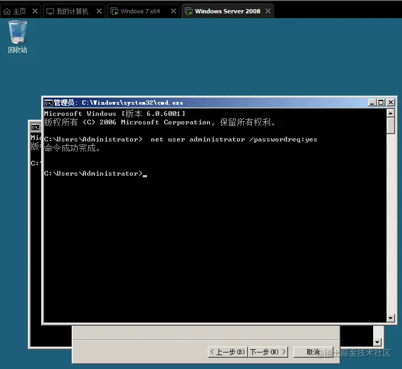The width and height of the screenshot is (402, 369).
Task: Click the 'net user administrator /passwordreq:yes' command text
Action: (234, 139)
